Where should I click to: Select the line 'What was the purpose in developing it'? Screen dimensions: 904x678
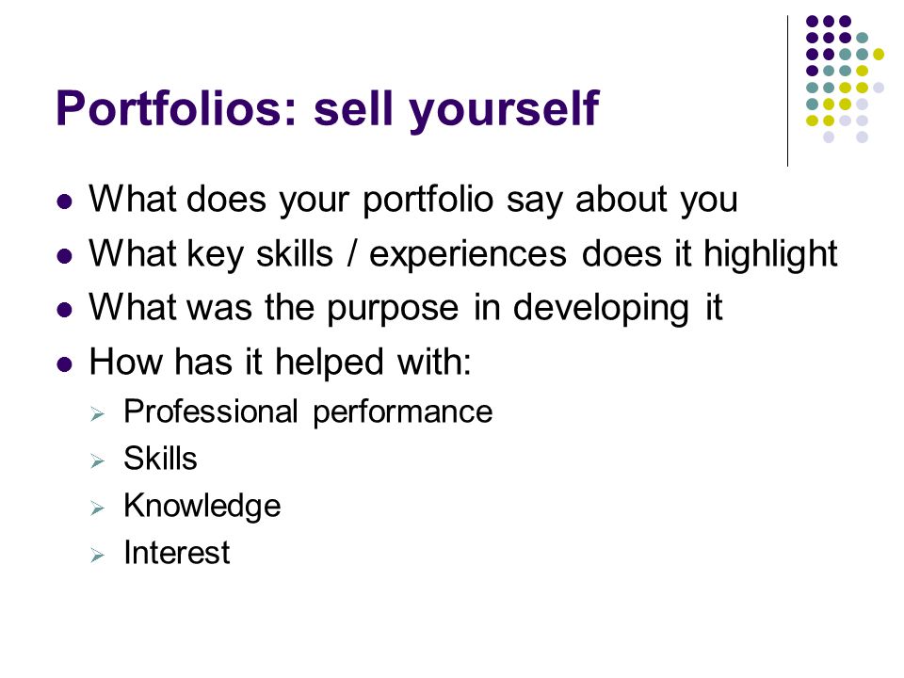click(x=405, y=308)
